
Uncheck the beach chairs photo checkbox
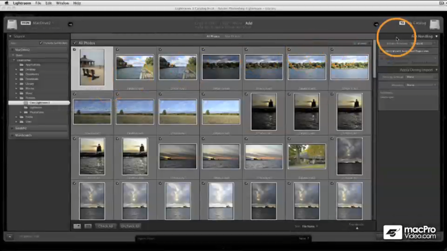coord(75,49)
